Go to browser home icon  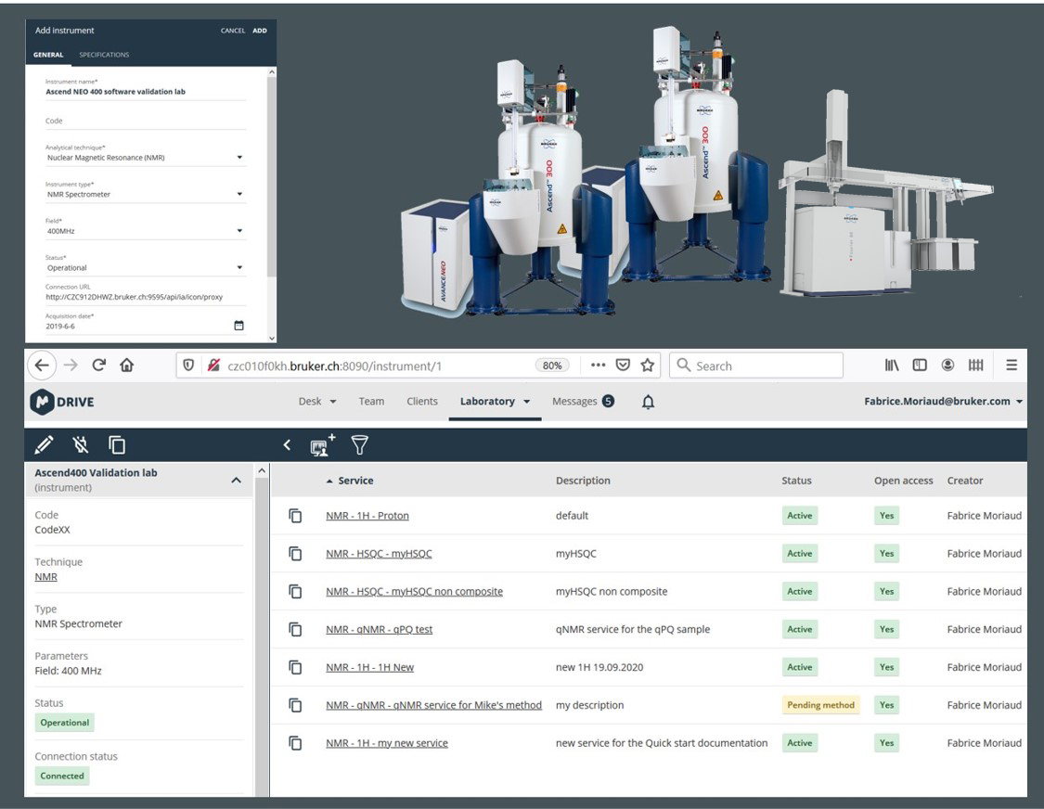click(x=126, y=365)
